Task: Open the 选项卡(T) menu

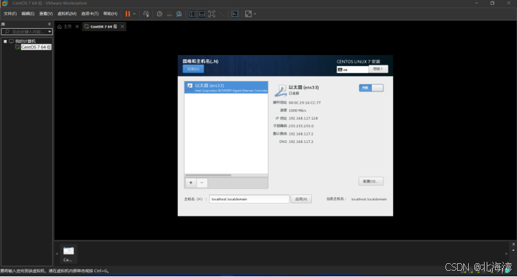Action: click(89, 14)
